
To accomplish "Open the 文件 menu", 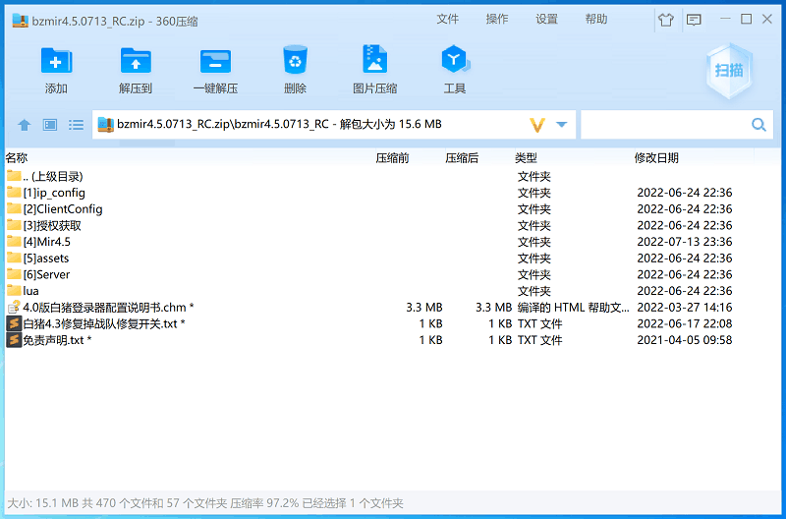I will [x=447, y=19].
